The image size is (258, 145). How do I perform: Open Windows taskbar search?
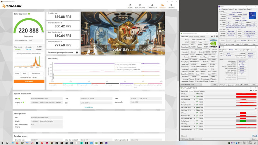pos(7,143)
